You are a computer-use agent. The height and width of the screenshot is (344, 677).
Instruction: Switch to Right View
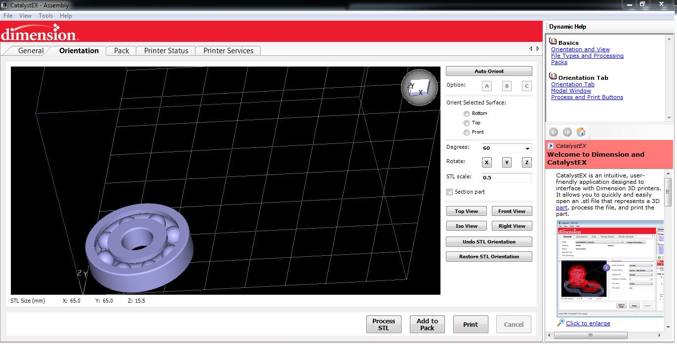point(512,226)
